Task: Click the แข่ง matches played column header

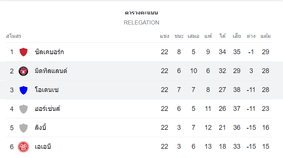Action: click(x=165, y=36)
